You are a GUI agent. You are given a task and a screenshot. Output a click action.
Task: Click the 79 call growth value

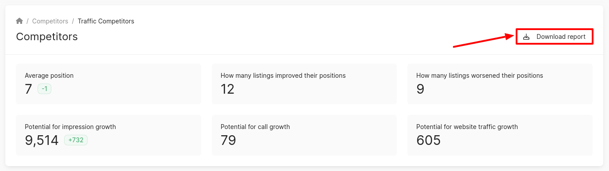tap(228, 141)
